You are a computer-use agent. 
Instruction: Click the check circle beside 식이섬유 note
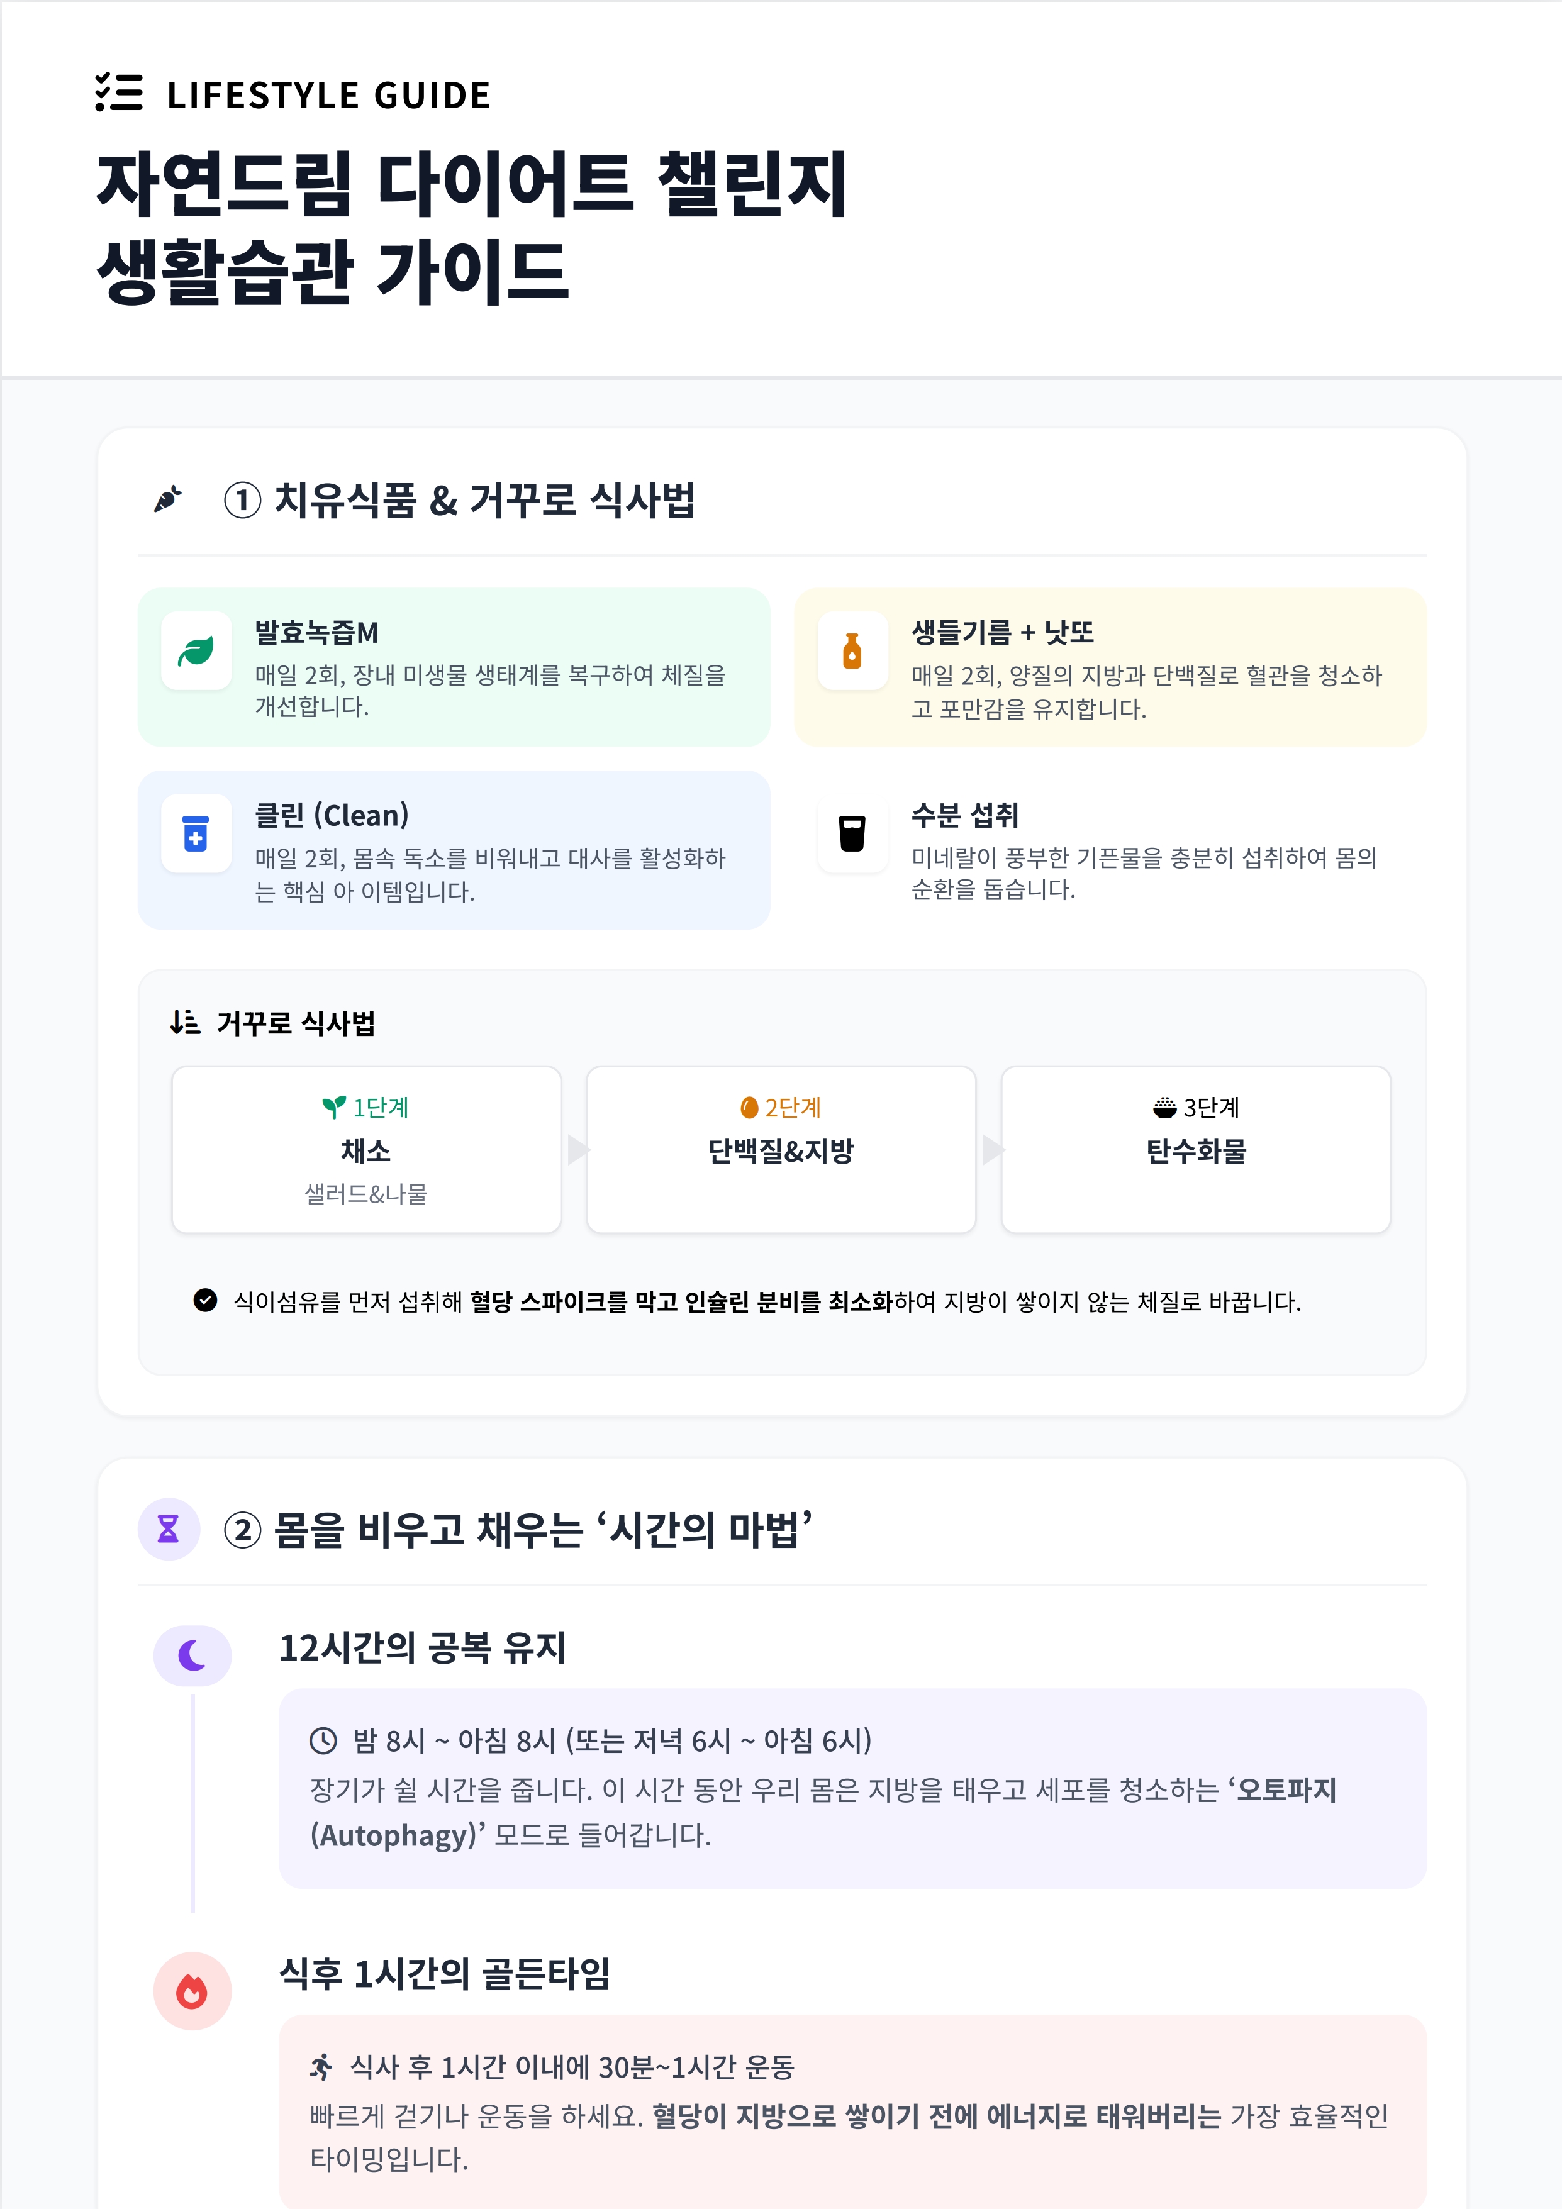(x=205, y=1301)
